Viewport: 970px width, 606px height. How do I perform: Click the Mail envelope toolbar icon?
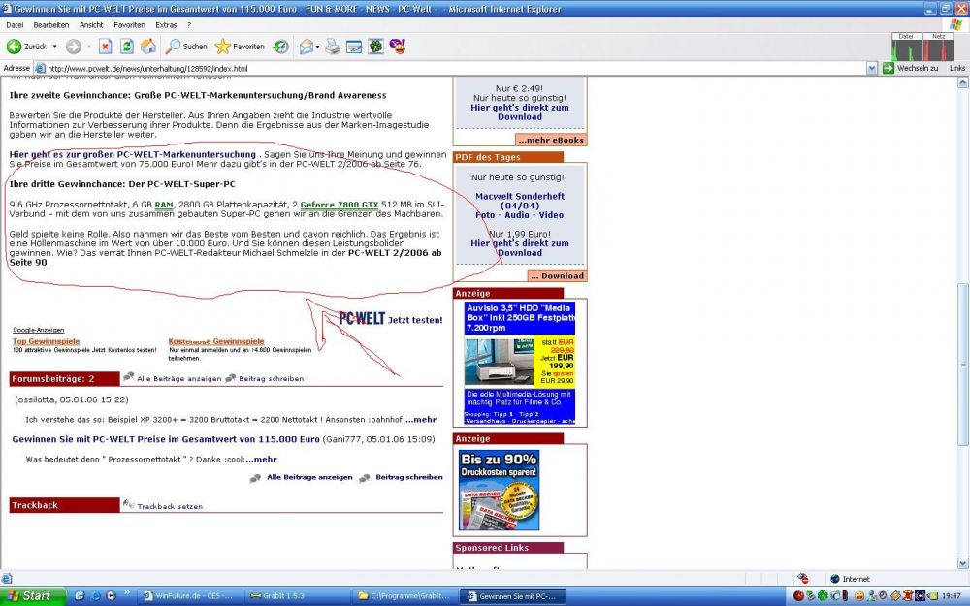tap(307, 47)
